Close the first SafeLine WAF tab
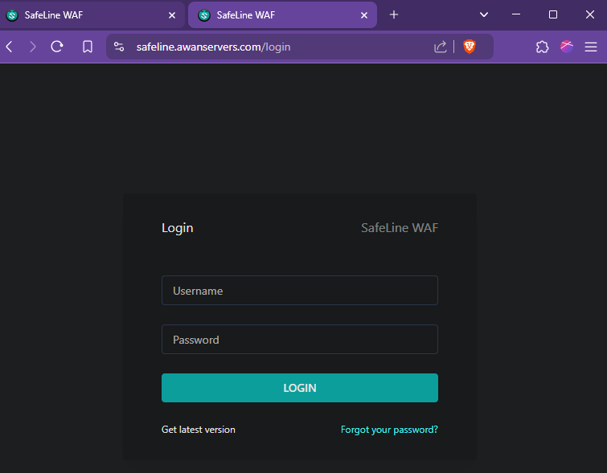Viewport: 607px width, 473px height. 172,15
